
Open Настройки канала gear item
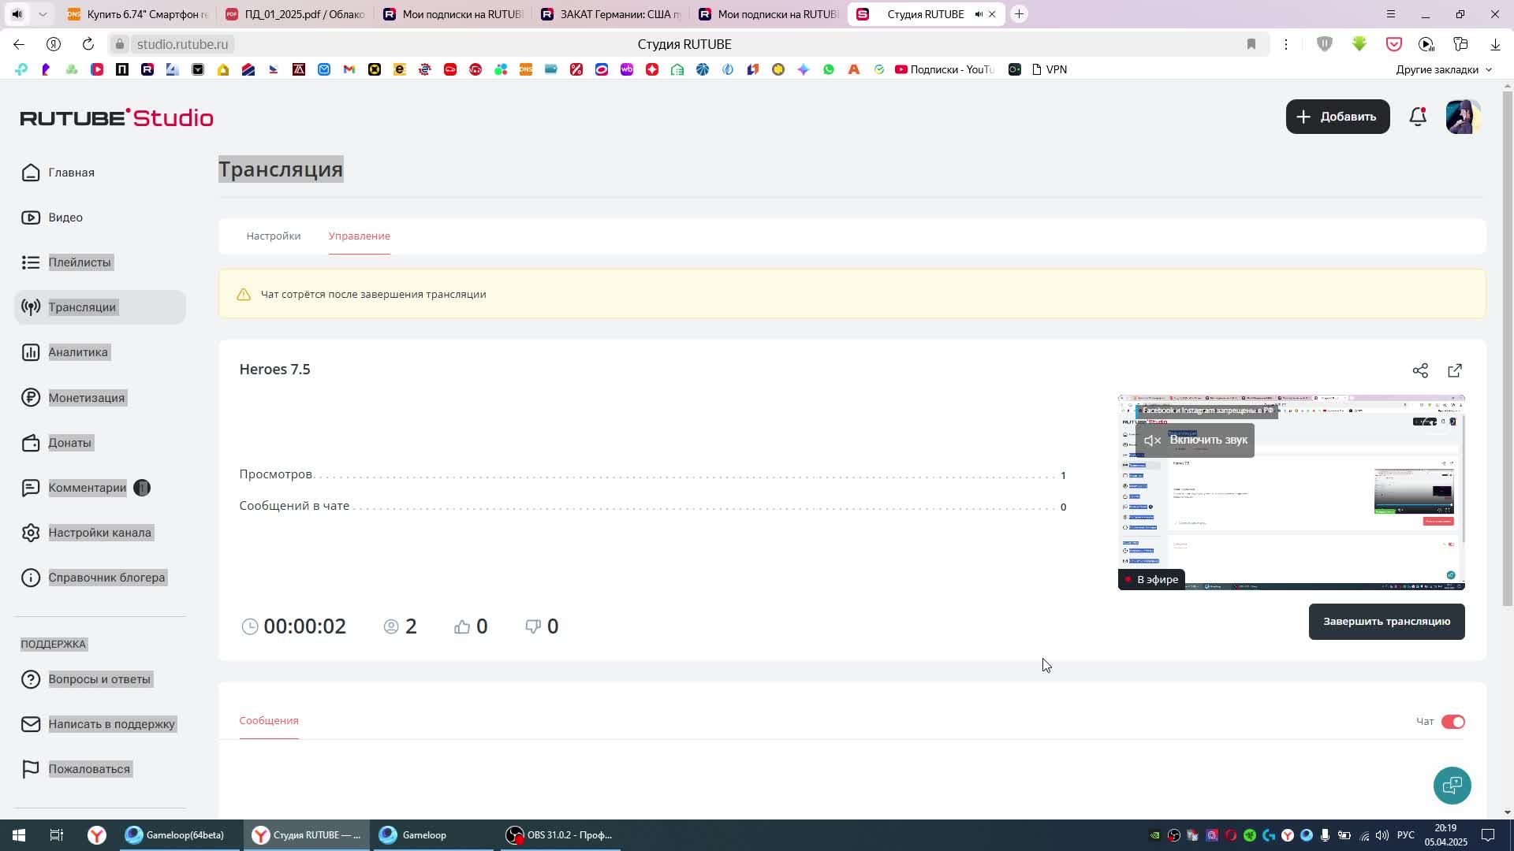click(99, 533)
